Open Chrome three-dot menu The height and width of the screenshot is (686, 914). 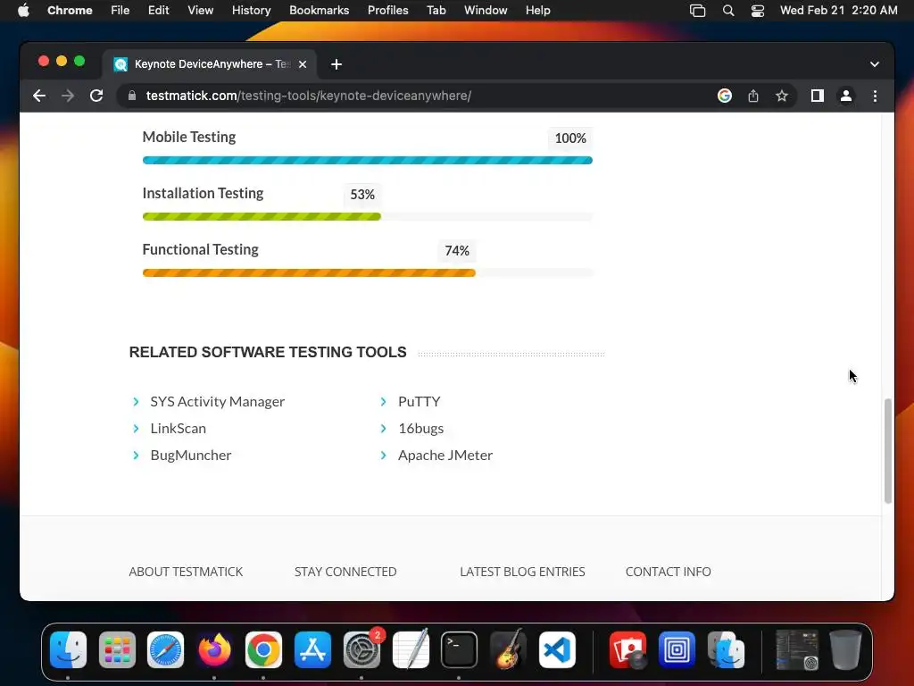[x=875, y=96]
